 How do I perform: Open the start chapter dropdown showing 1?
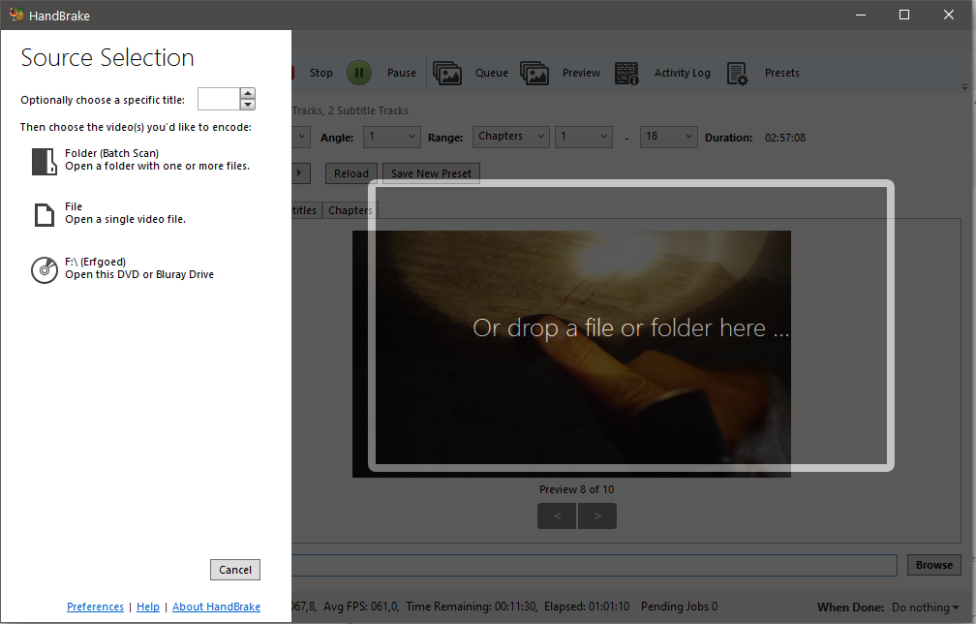583,137
